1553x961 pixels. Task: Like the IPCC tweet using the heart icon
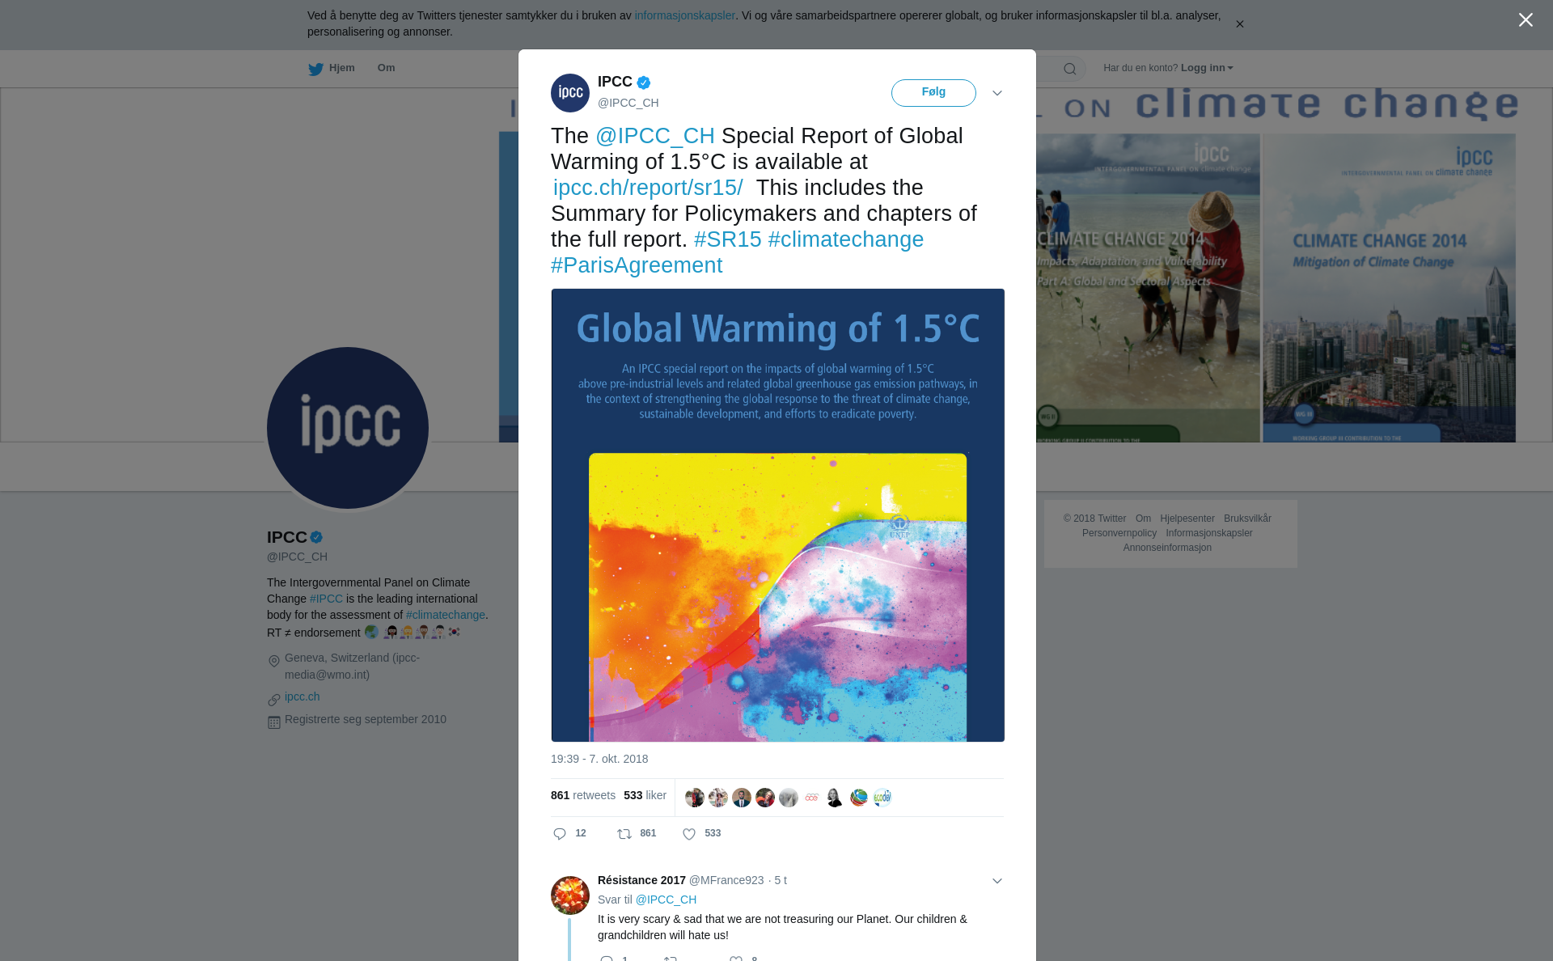(x=689, y=834)
